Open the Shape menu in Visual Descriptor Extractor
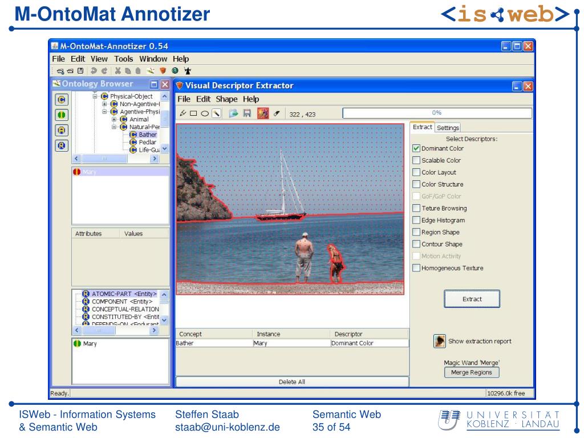Image resolution: width=584 pixels, height=438 pixels. tap(226, 99)
